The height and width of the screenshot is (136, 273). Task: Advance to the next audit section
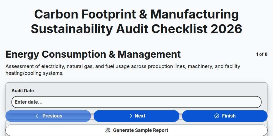pyautogui.click(x=136, y=116)
